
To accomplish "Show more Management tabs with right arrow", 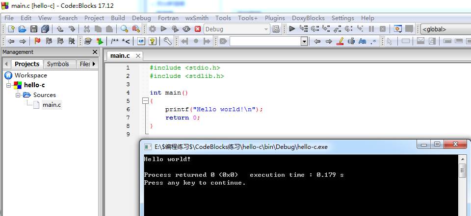I will (94, 64).
